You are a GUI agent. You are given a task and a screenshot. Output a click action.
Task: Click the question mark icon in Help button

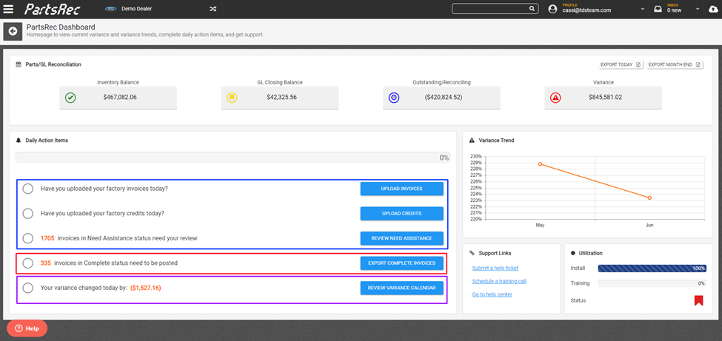pos(19,328)
